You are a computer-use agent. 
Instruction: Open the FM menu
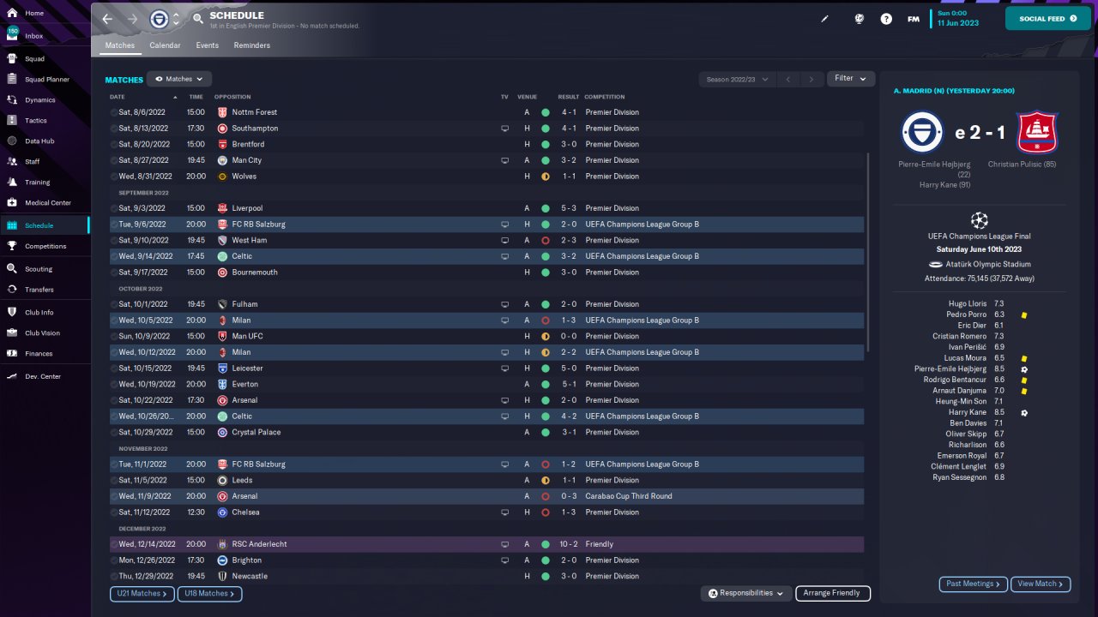[x=914, y=19]
